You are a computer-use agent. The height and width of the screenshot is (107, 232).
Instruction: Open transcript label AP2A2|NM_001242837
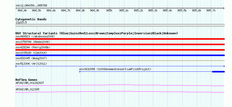pyautogui.click(x=30, y=83)
